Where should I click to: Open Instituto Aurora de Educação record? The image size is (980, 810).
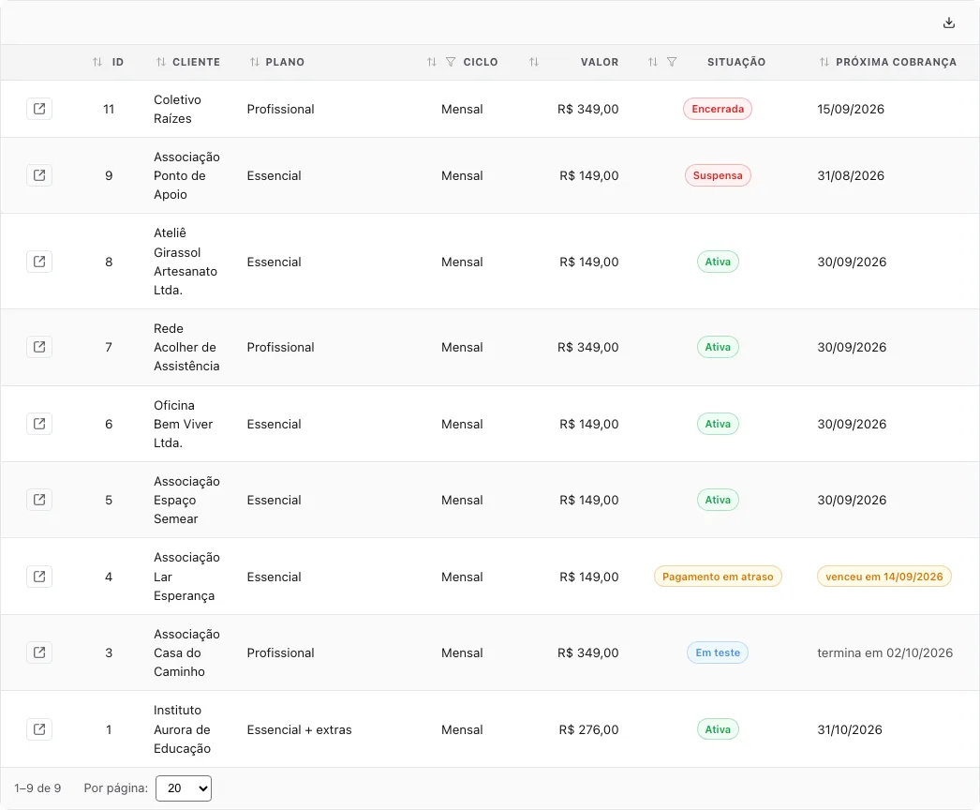pos(39,729)
